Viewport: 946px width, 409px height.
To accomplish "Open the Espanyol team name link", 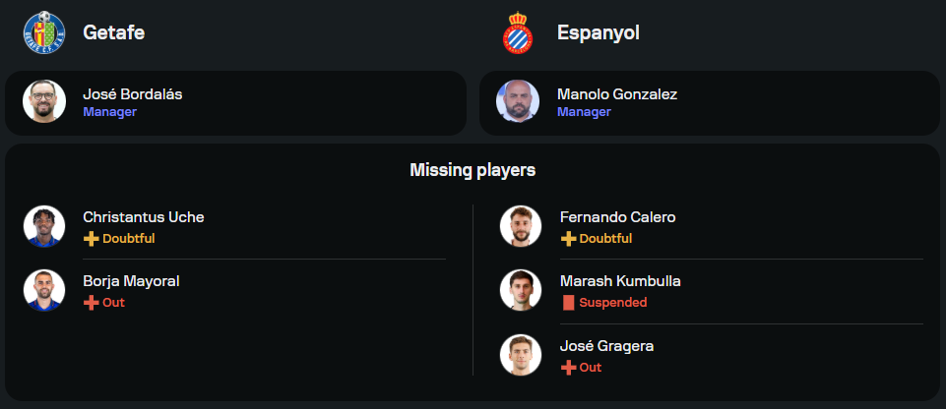I will [599, 32].
